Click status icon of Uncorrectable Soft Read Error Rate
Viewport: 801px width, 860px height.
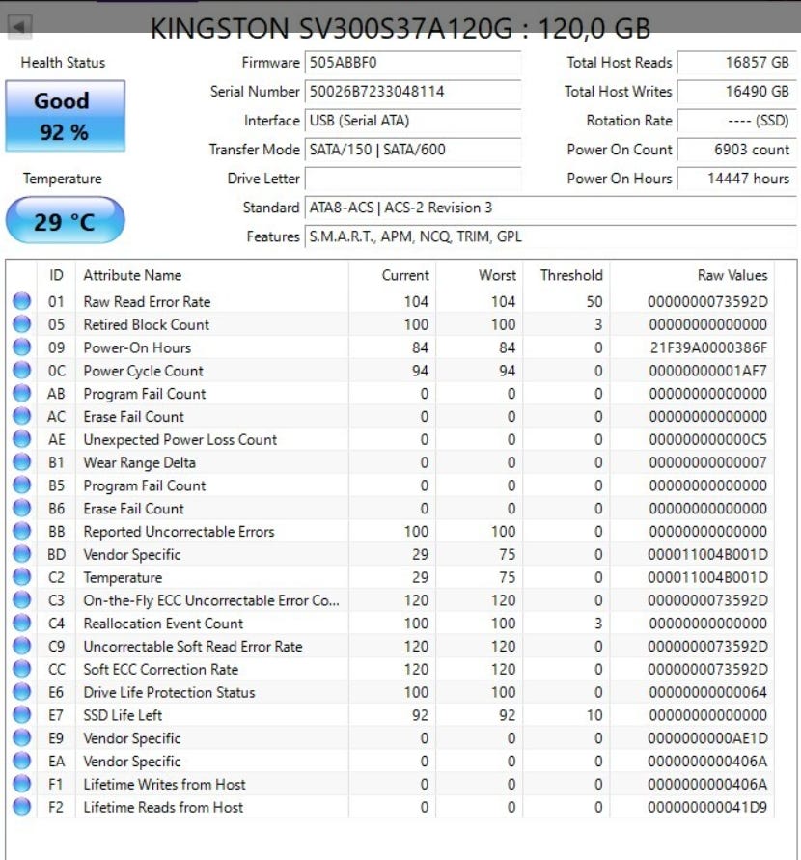pos(22,646)
